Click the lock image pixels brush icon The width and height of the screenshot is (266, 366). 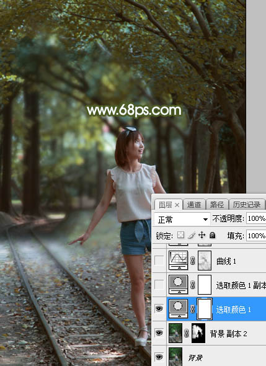pyautogui.click(x=192, y=235)
